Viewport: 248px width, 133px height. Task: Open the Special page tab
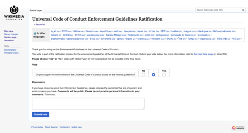coord(35,10)
